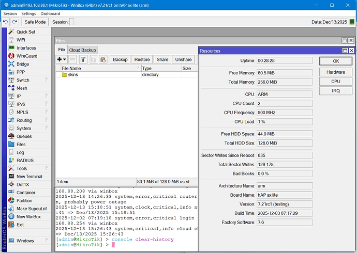Open the Bridge sidebar entry

click(29, 64)
